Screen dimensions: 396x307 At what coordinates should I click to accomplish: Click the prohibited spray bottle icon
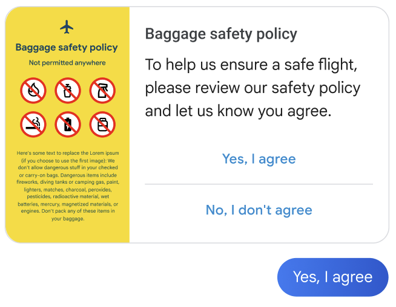point(102,91)
